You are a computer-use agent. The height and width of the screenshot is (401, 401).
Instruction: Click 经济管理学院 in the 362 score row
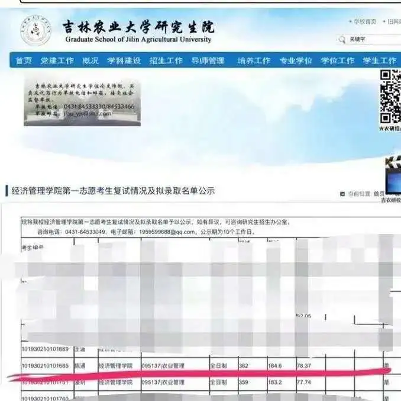[x=115, y=365]
